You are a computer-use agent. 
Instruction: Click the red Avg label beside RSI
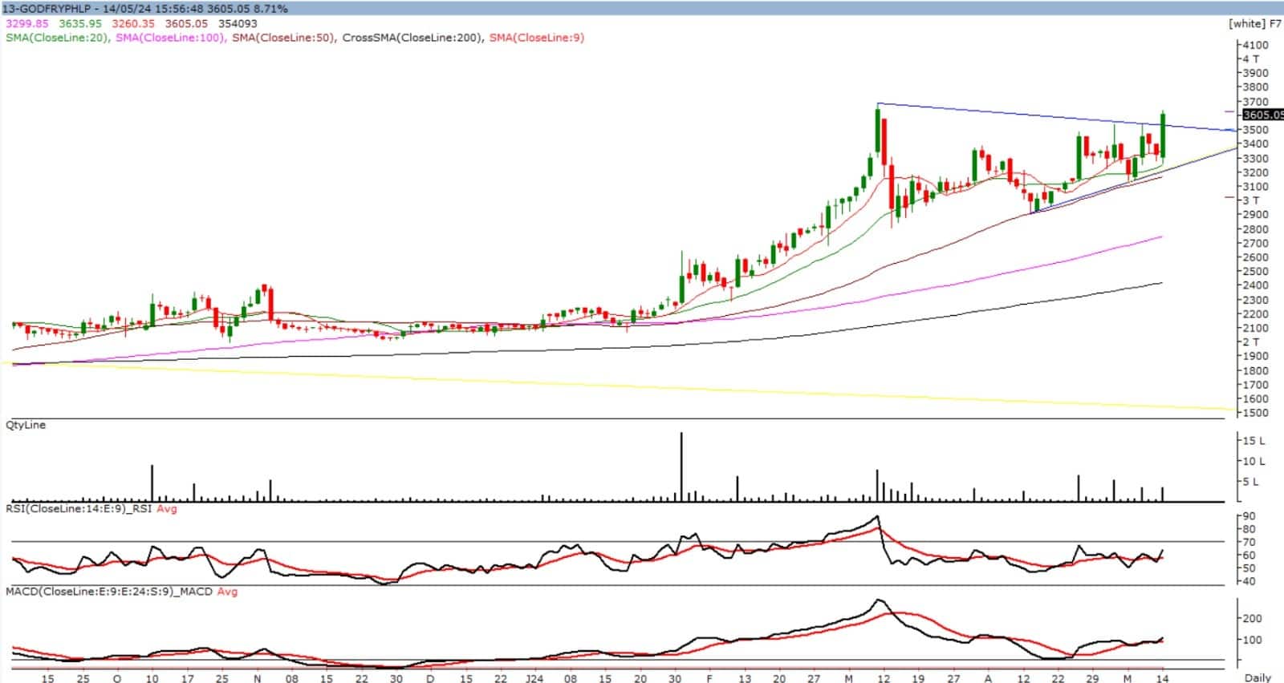pyautogui.click(x=167, y=508)
